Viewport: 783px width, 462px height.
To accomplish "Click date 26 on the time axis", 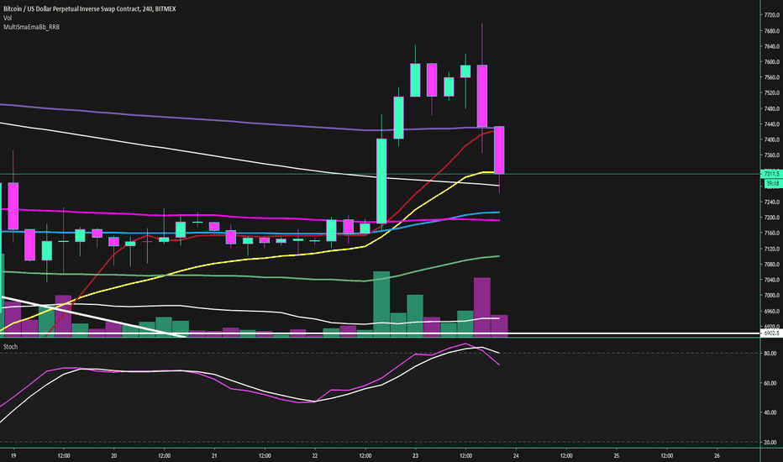I will click(x=717, y=456).
